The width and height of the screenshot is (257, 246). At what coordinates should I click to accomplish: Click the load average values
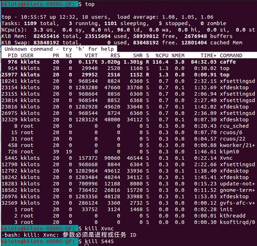point(188,17)
